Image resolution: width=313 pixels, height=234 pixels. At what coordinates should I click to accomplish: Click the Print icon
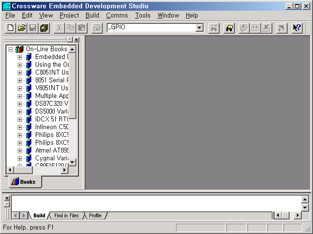coord(97,28)
